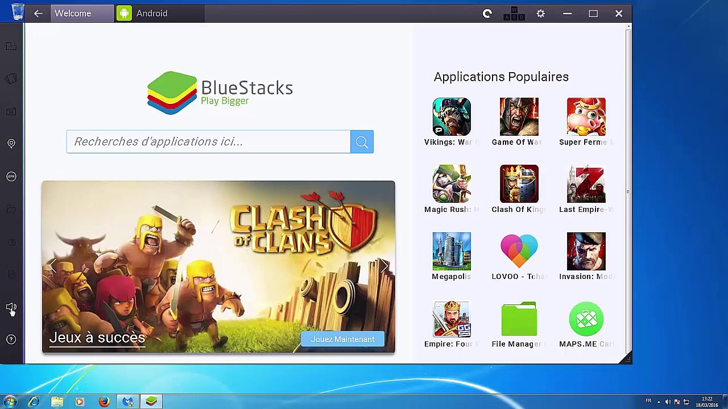Click the tilted cards icon in the sidebar

tap(11, 78)
